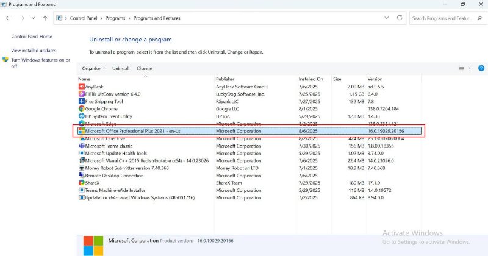Open Turn Windows features on or off
Viewport: 488px width, 256px height.
(40, 63)
